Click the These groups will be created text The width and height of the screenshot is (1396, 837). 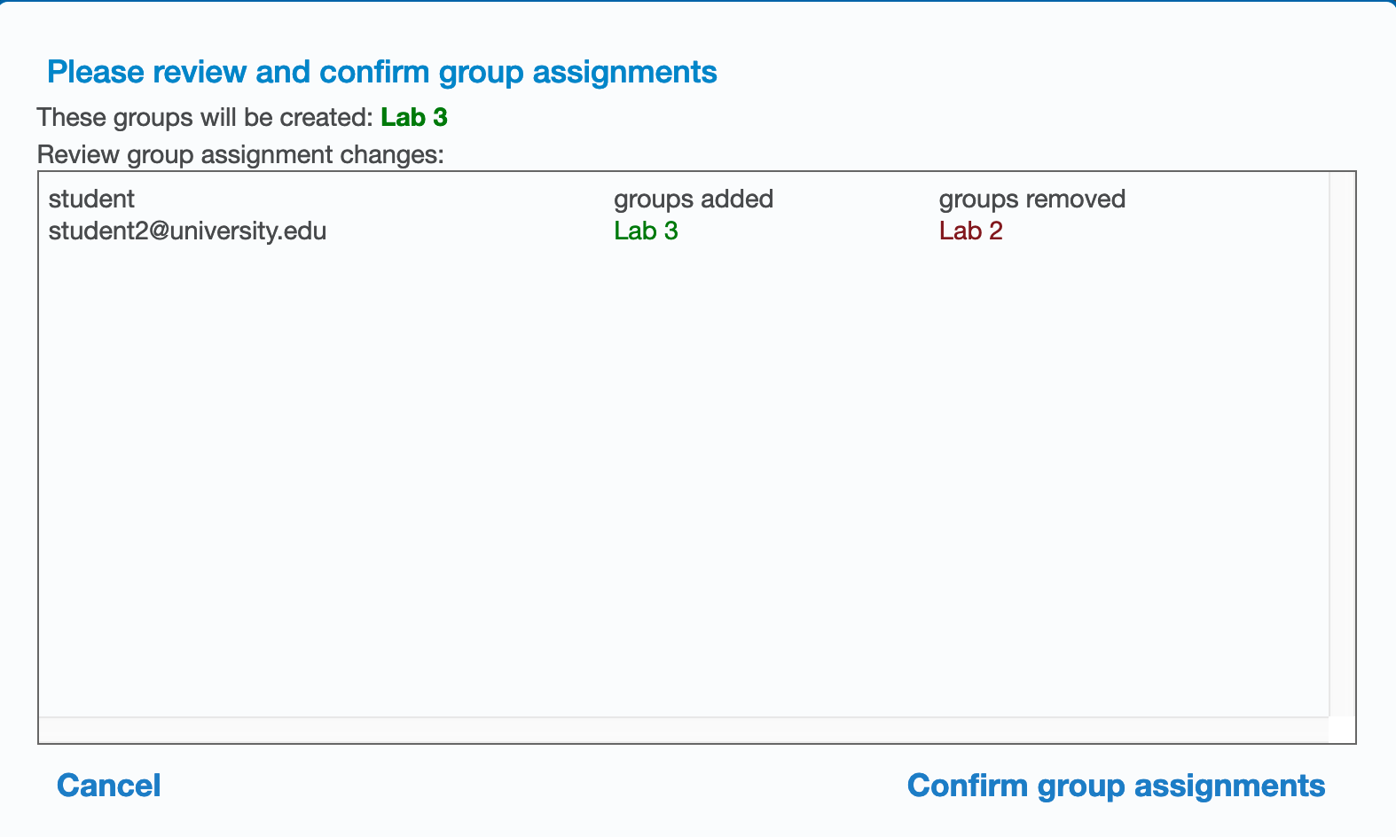click(205, 117)
